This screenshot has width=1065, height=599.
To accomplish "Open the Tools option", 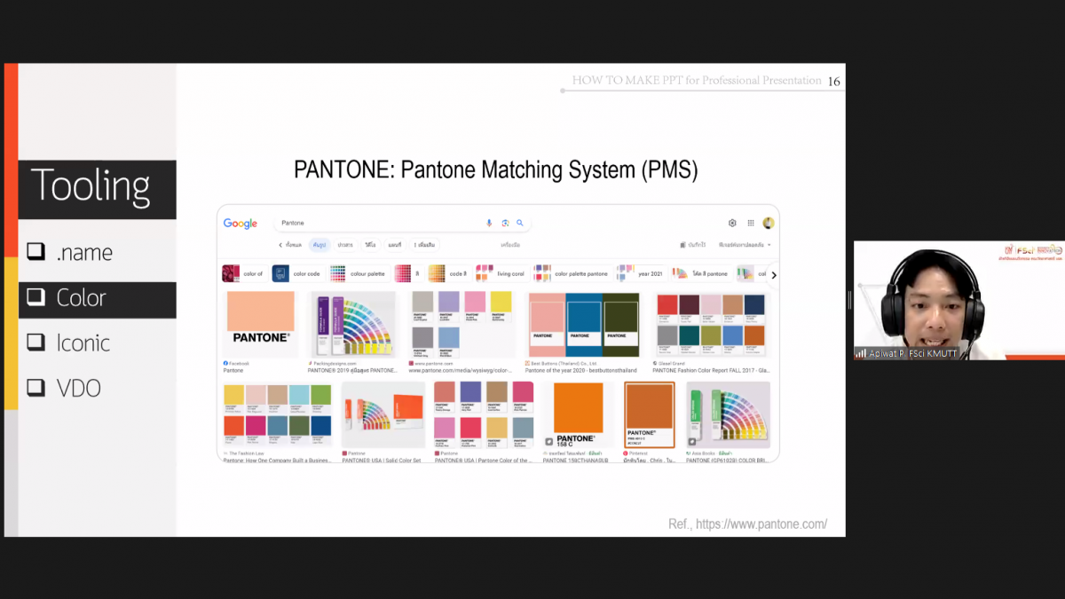I will pos(510,245).
